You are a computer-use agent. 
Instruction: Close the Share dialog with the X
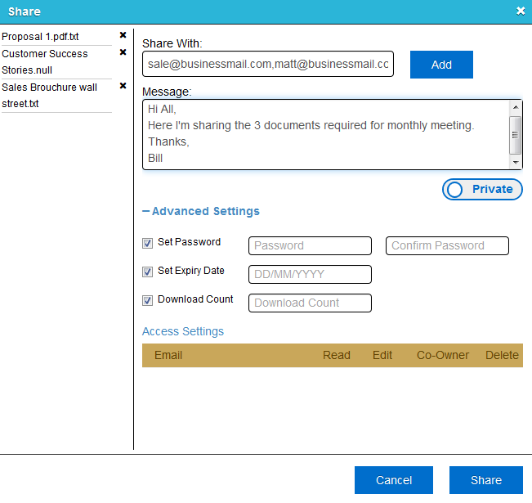pyautogui.click(x=521, y=11)
